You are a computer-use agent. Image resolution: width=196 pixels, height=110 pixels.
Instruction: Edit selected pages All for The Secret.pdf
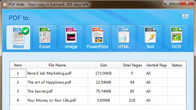pos(156,91)
